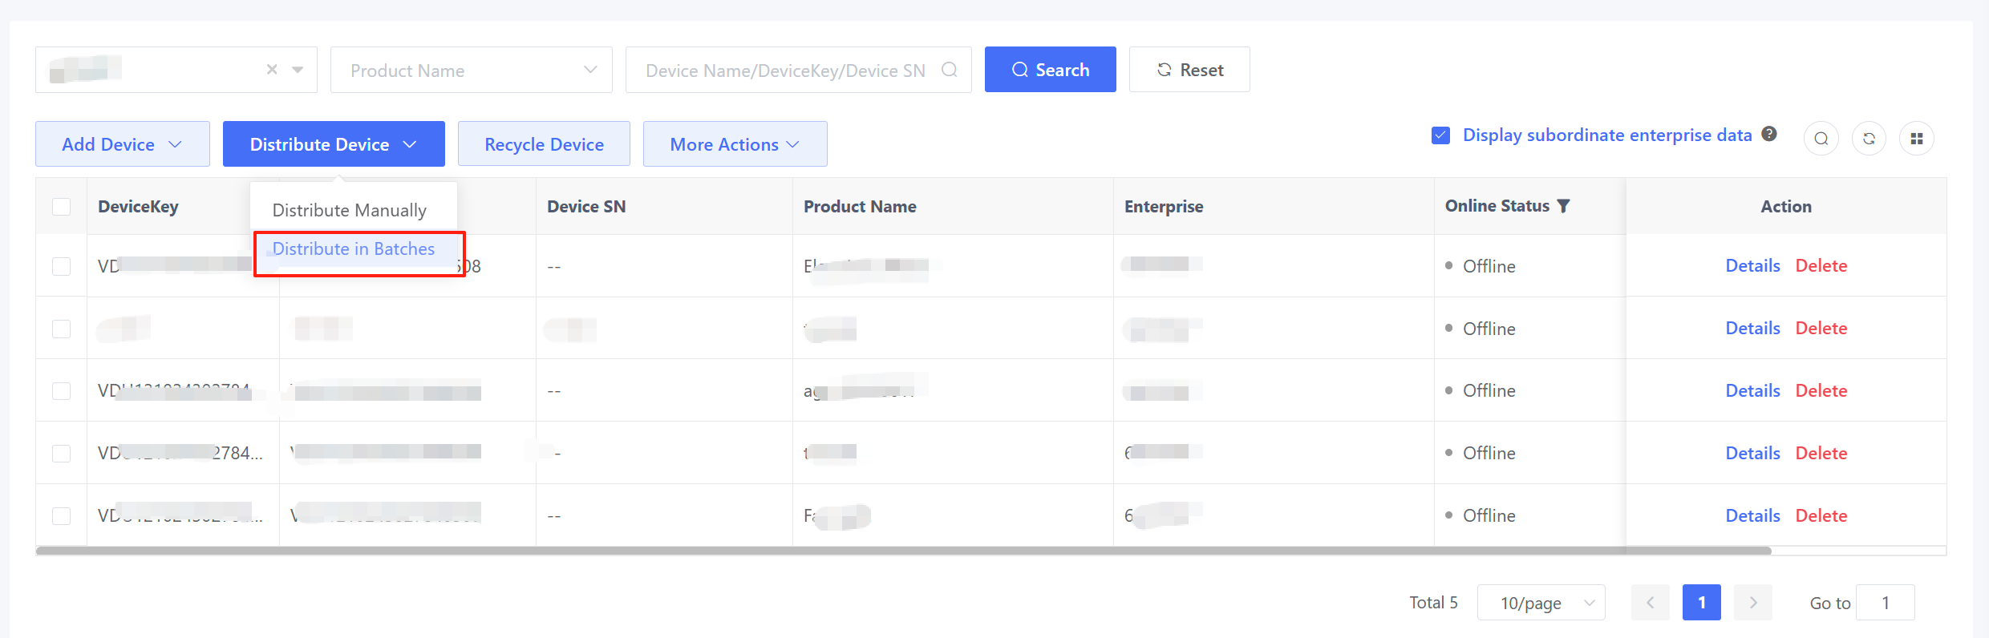Click the Recycle Device button

click(x=544, y=144)
